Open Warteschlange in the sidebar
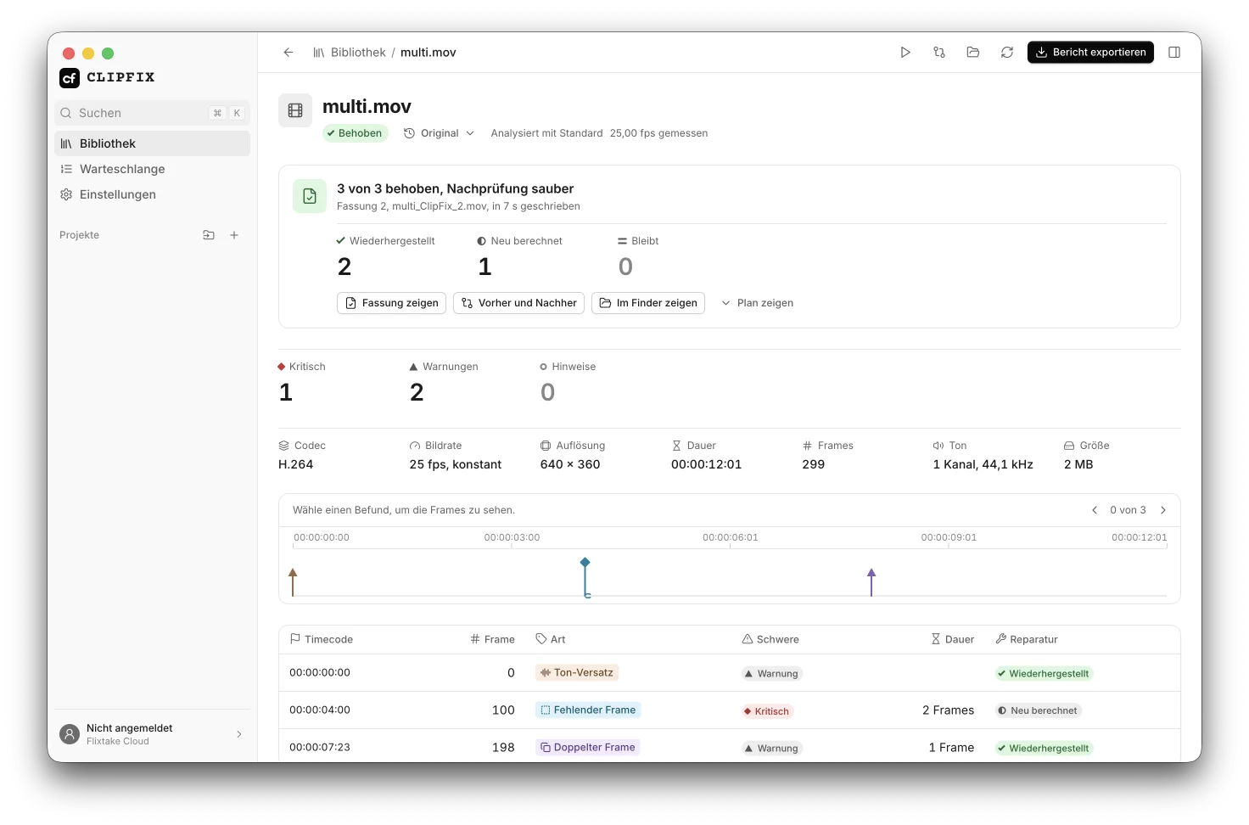The image size is (1249, 825). (x=153, y=169)
